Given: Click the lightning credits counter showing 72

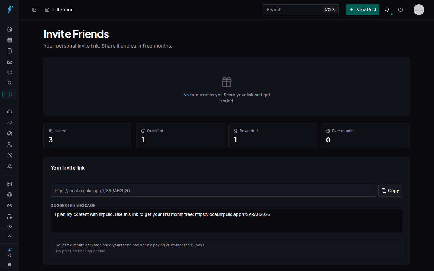Looking at the screenshot, I should pos(10,252).
